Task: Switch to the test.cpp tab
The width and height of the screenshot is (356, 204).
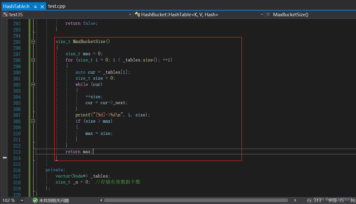Action: 57,6
